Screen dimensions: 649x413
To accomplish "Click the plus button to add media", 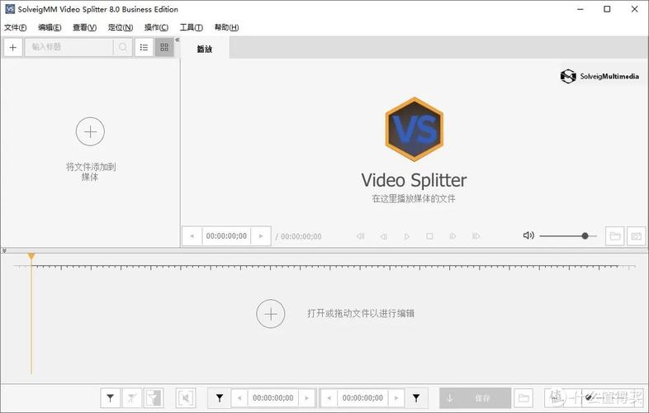I will pos(13,47).
